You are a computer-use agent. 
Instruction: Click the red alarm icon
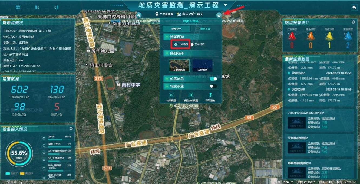pyautogui.click(x=292, y=36)
